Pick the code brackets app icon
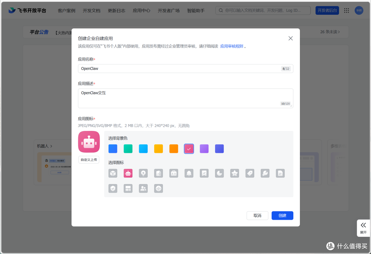This screenshot has width=371, height=254. point(158,189)
